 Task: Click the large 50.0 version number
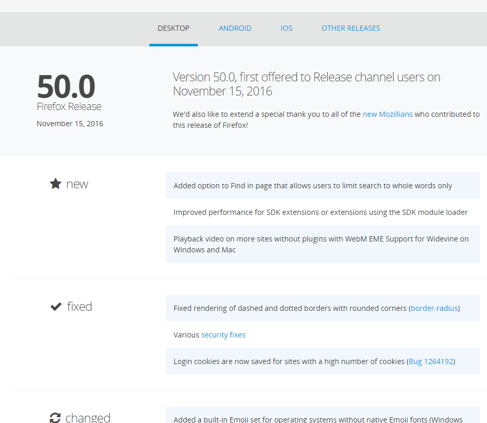(66, 86)
